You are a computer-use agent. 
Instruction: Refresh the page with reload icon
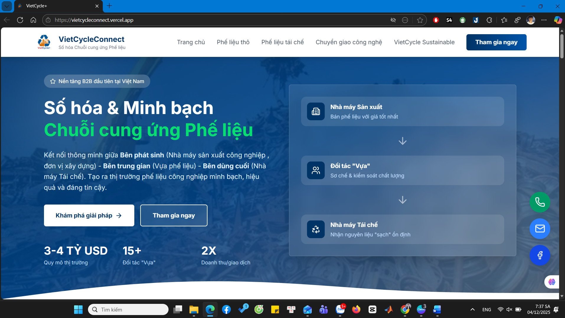[20, 20]
